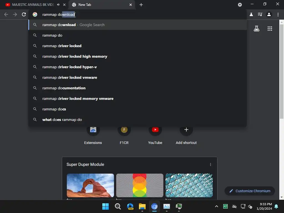Open the green chip taskbar app

179,206
